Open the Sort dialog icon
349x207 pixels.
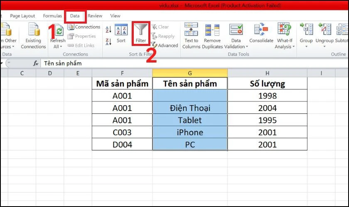pyautogui.click(x=121, y=30)
